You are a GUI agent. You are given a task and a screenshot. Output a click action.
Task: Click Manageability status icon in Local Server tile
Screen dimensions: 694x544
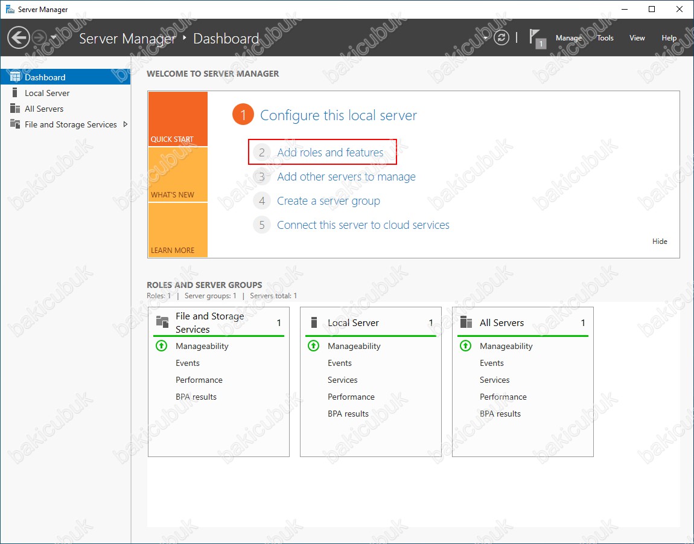(313, 345)
